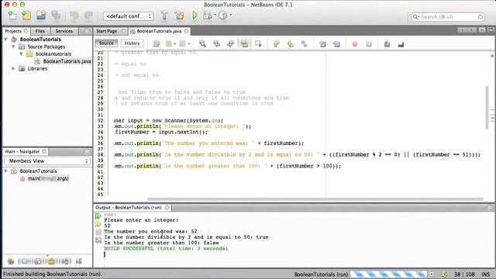Select the BooleanTutorials.java editor tab

159,31
